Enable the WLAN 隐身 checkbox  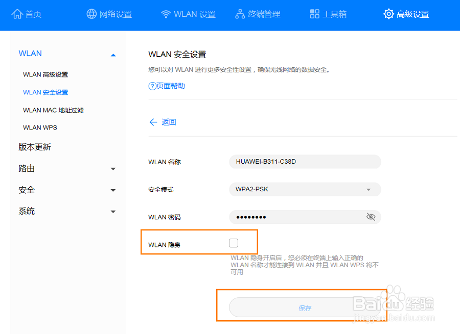pyautogui.click(x=234, y=243)
